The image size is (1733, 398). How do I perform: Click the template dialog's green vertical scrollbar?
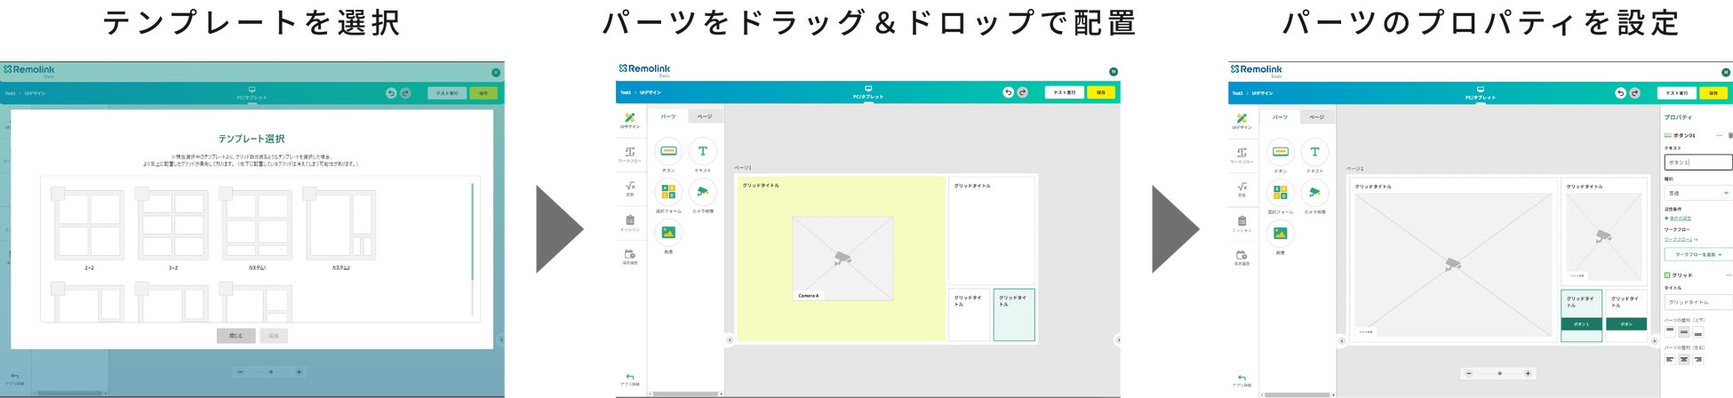[473, 231]
